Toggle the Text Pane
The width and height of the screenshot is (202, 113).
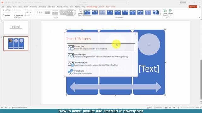click(x=6, y=15)
